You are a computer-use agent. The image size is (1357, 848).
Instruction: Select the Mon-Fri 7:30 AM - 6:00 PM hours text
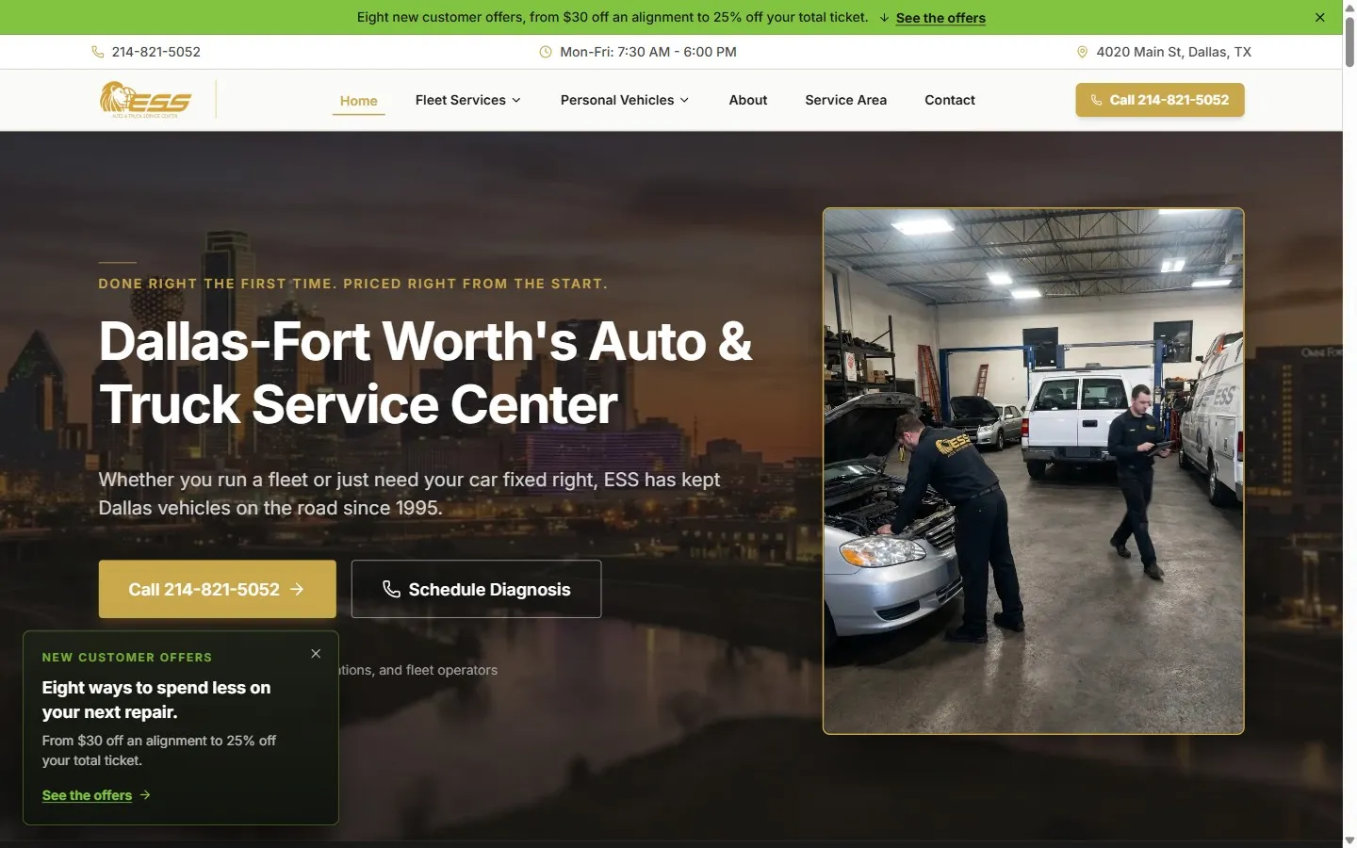coord(648,52)
